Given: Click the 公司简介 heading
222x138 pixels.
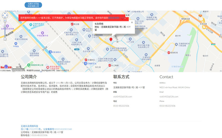Looking at the screenshot, I should click(29, 77).
